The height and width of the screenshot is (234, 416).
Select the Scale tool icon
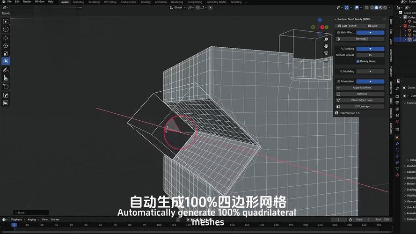[6, 54]
